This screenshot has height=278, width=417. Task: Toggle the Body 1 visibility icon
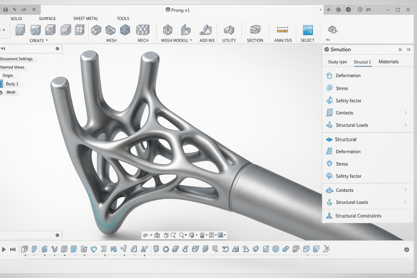click(x=1, y=84)
